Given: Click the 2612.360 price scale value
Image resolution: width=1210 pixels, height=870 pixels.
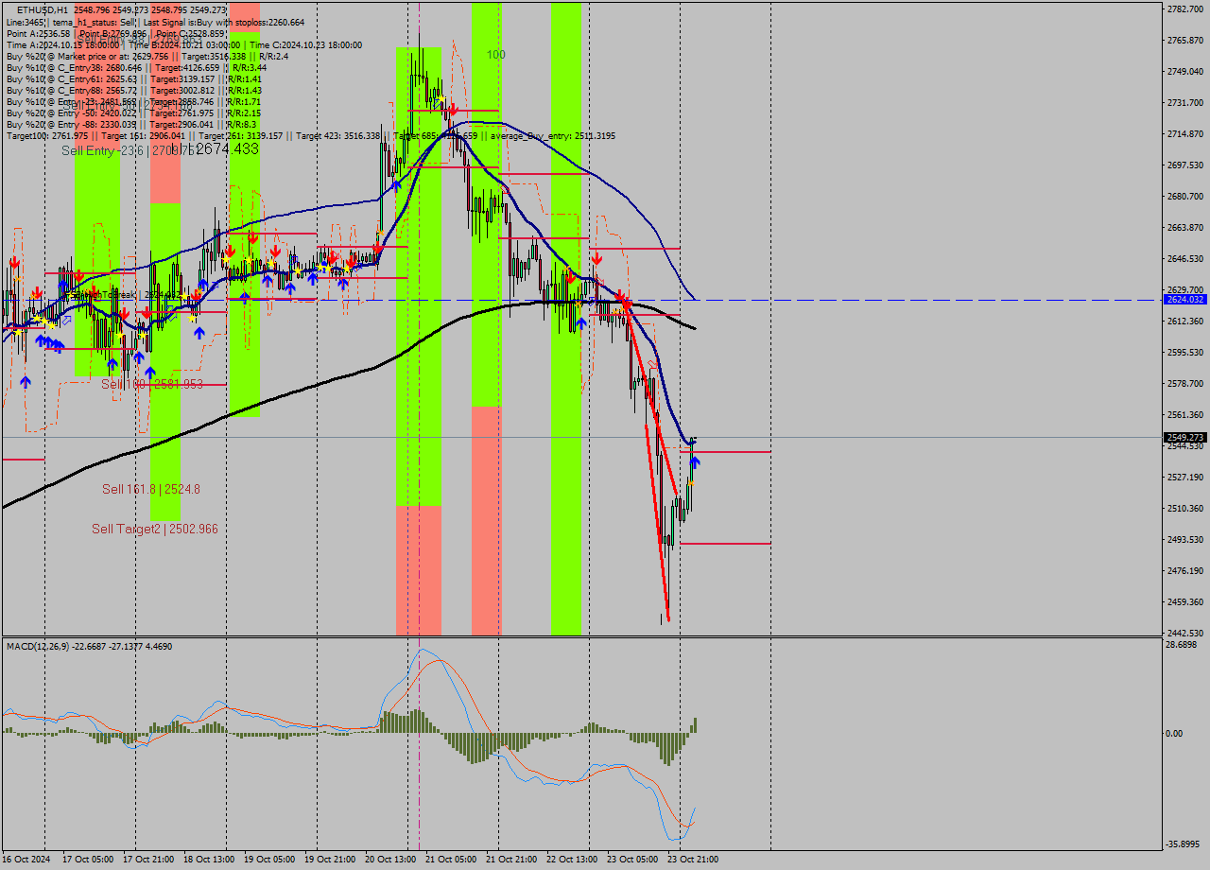Looking at the screenshot, I should coord(1185,321).
